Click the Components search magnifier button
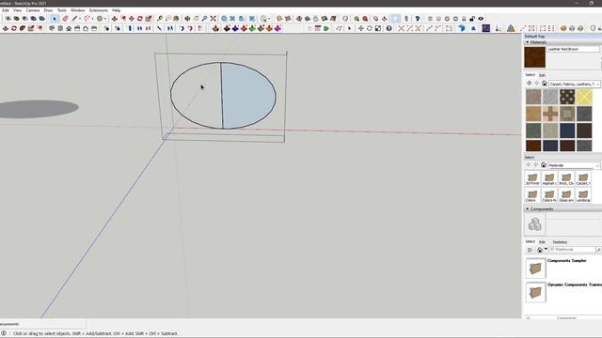The height and width of the screenshot is (338, 602). click(x=598, y=250)
